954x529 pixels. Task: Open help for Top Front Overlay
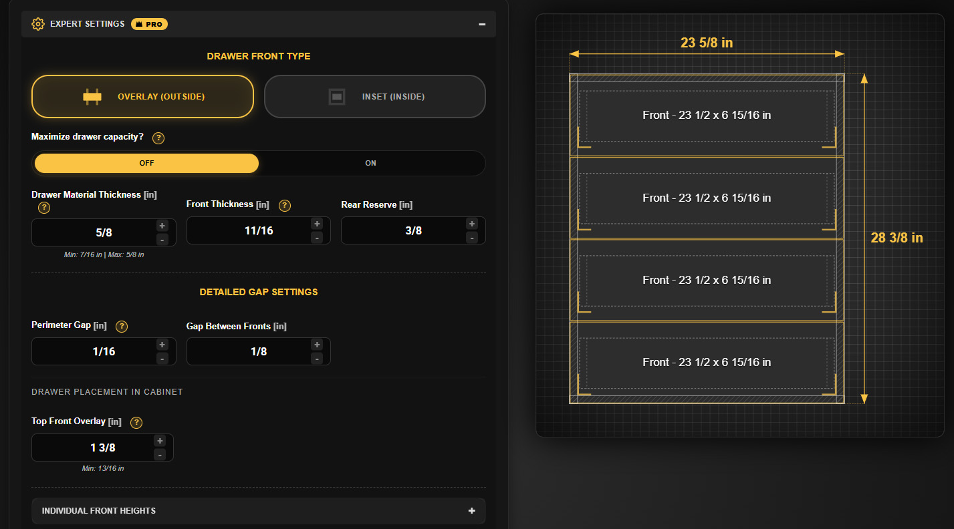pos(136,422)
